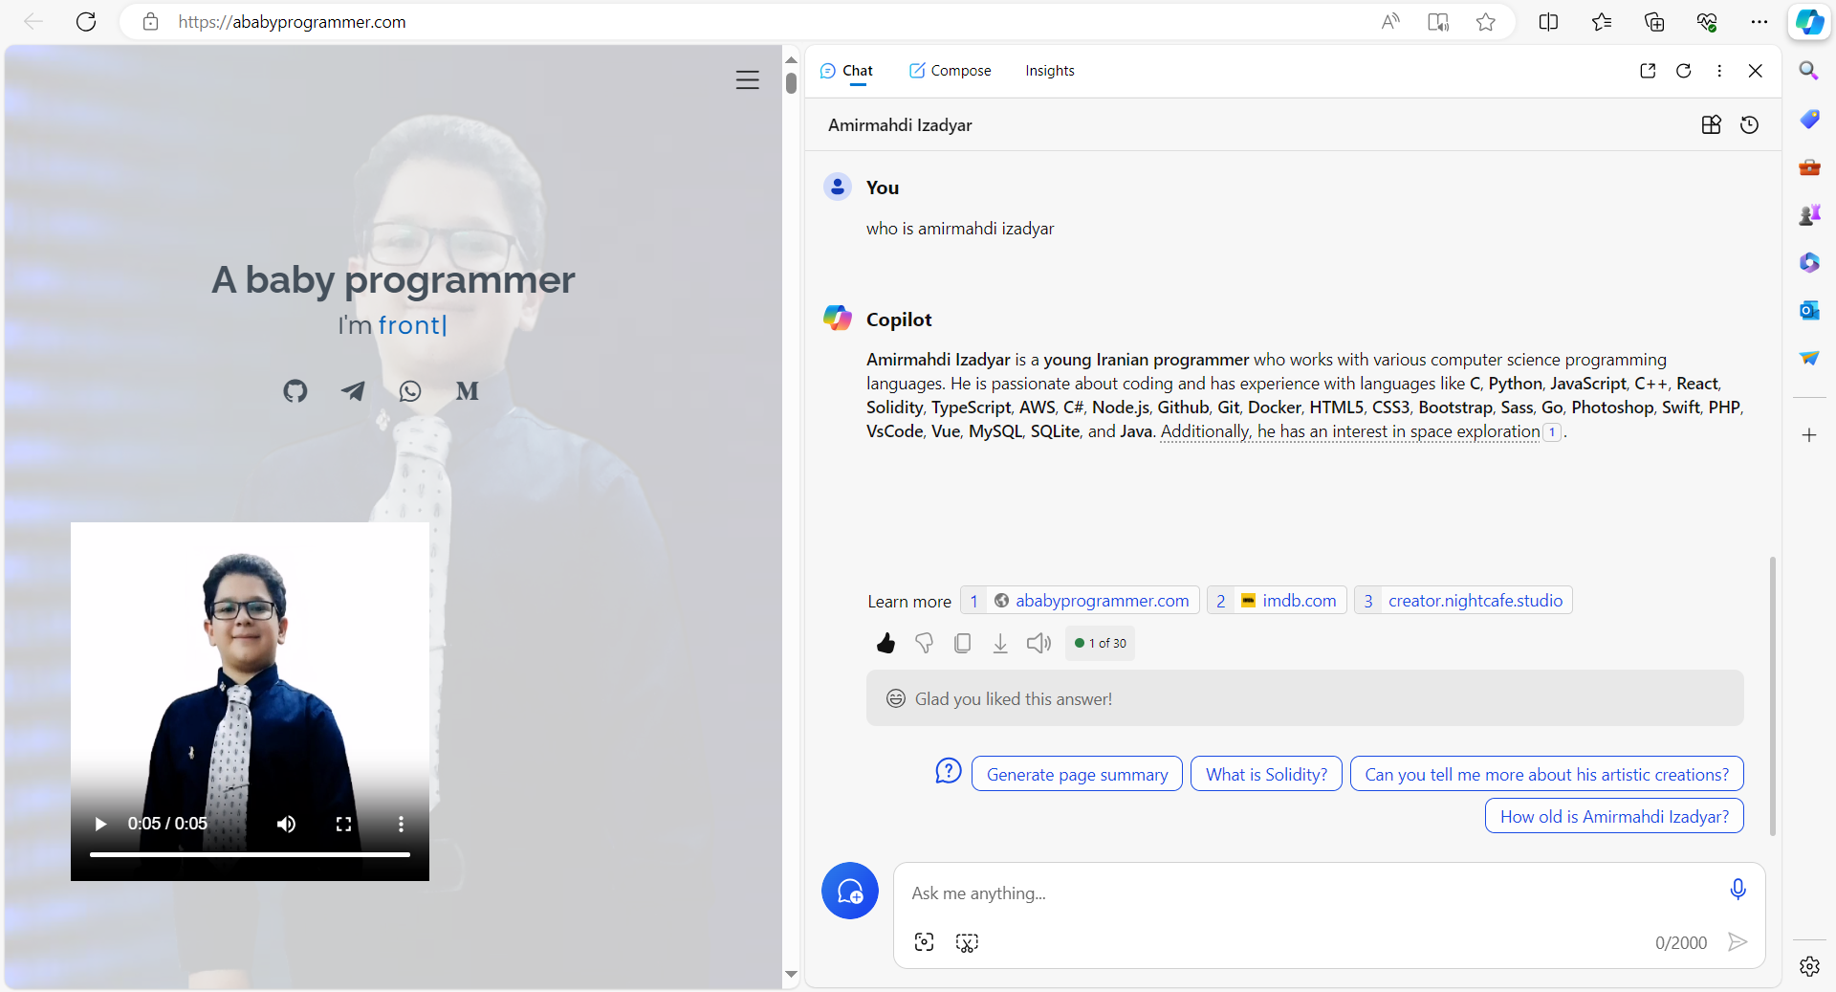The width and height of the screenshot is (1836, 992).
Task: Click citation 1 footnote marker
Action: point(1552,432)
